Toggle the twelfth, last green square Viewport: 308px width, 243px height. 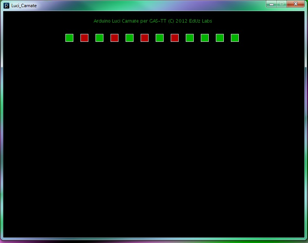235,38
